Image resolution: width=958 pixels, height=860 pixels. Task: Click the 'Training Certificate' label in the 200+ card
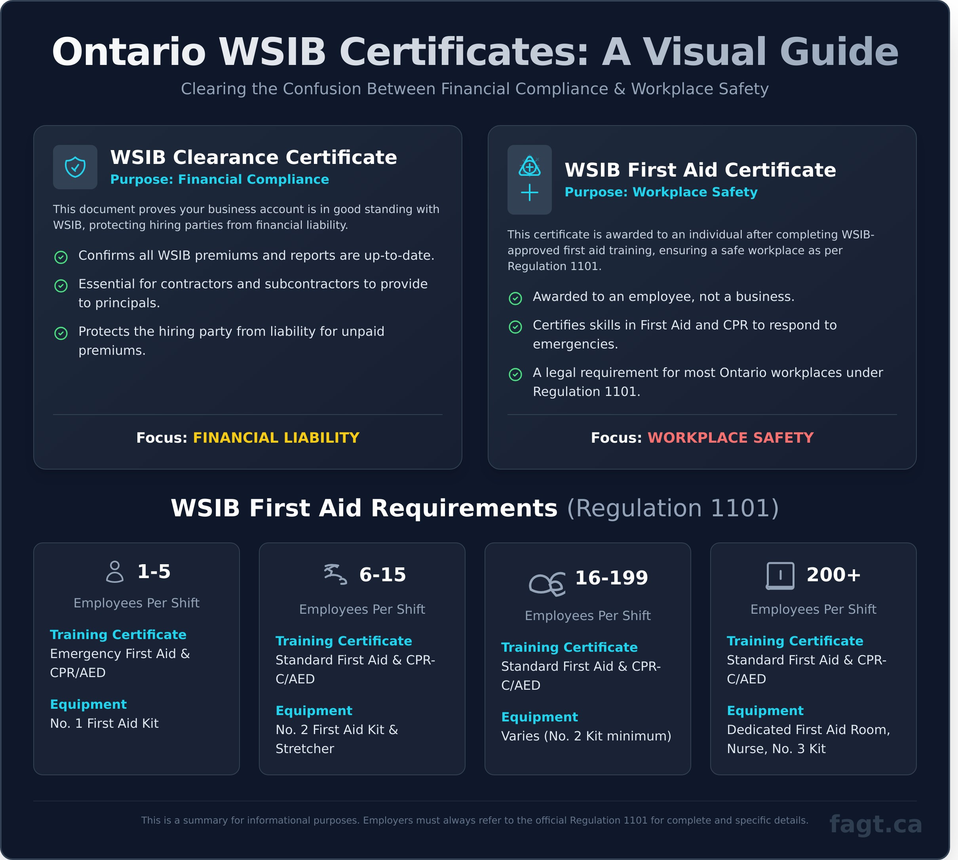pos(796,641)
